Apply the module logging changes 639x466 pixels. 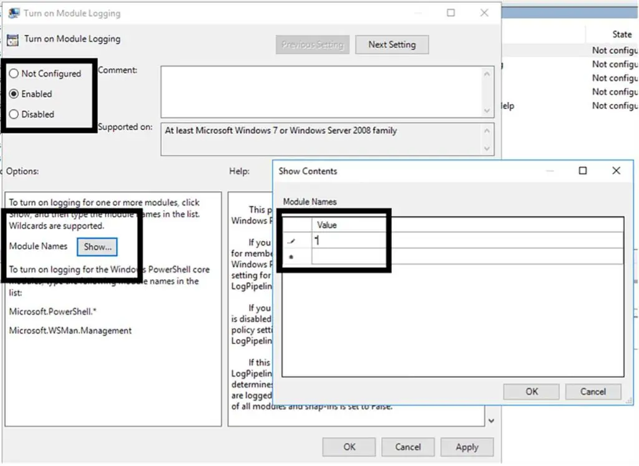467,447
